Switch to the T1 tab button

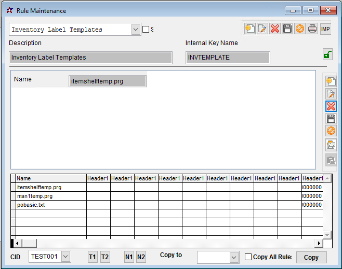[92, 257]
